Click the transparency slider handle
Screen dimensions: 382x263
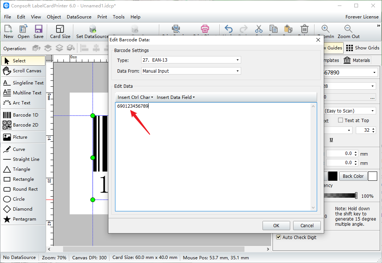[356, 195]
